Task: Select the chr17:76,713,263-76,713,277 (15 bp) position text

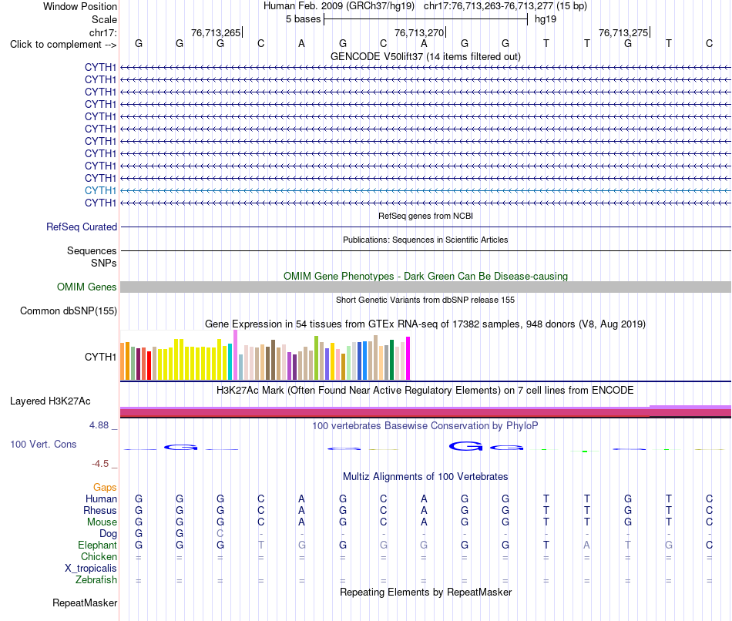Action: (x=505, y=6)
